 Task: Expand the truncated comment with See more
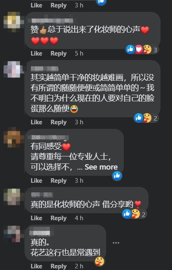(x=101, y=167)
